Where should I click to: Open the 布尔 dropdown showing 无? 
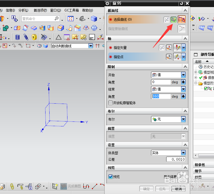[183, 119]
